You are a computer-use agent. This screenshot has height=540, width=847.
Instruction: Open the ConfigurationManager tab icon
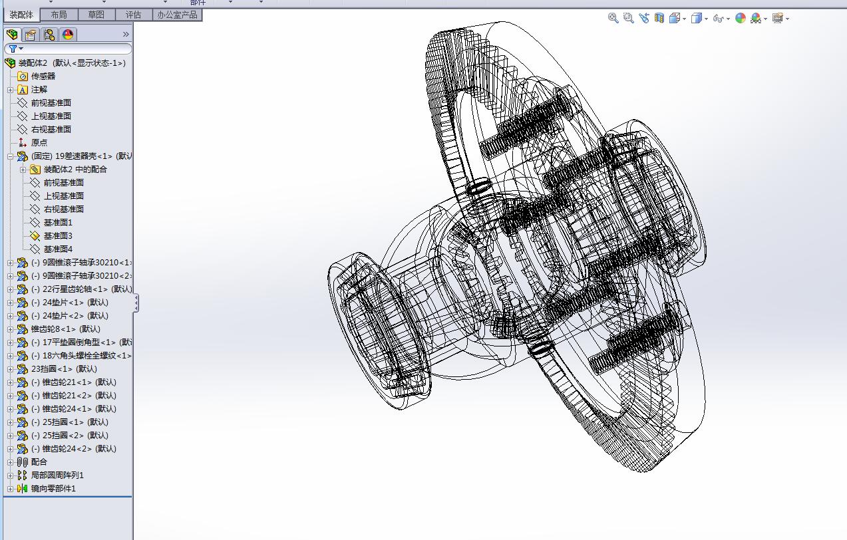[49, 35]
